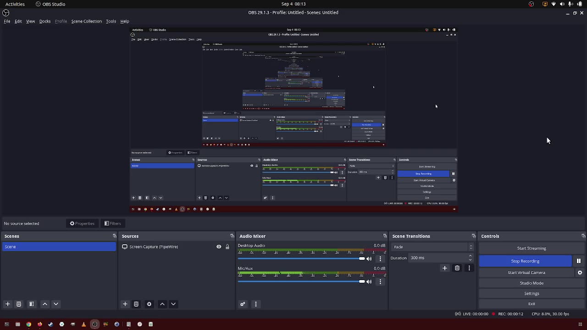Viewport: 587px width, 330px height.
Task: Open the Tools menu
Action: (x=111, y=21)
